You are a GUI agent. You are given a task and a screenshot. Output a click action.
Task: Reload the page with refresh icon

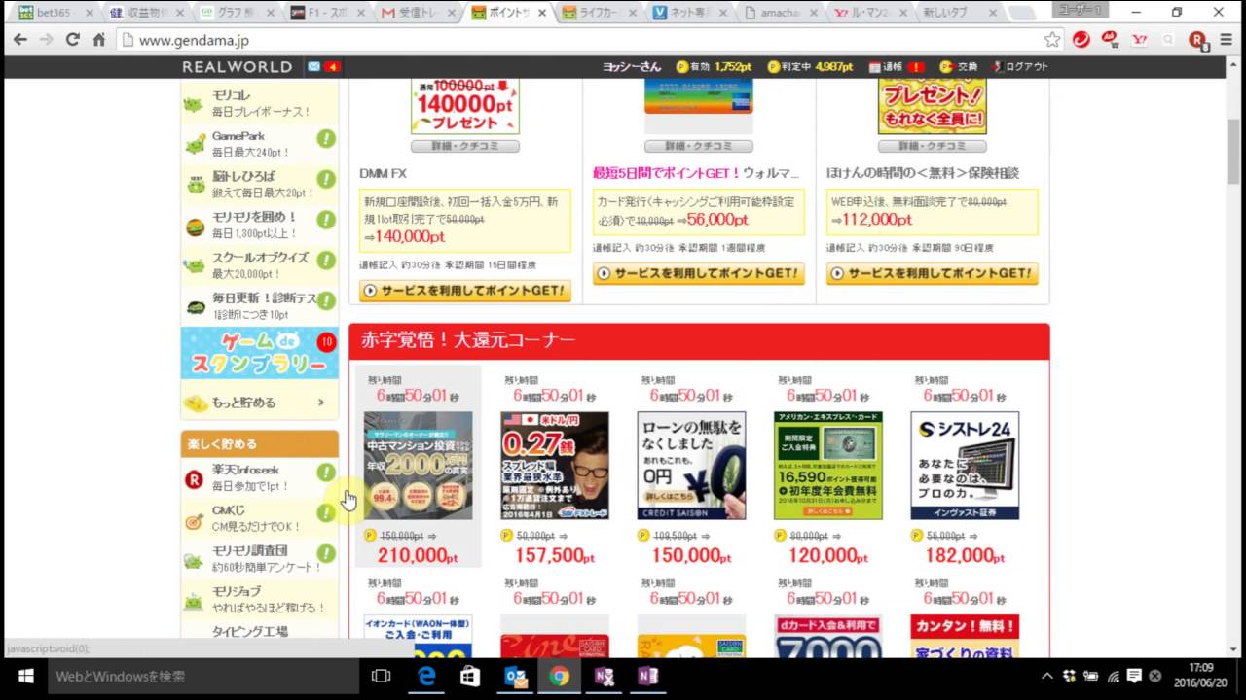tap(72, 40)
